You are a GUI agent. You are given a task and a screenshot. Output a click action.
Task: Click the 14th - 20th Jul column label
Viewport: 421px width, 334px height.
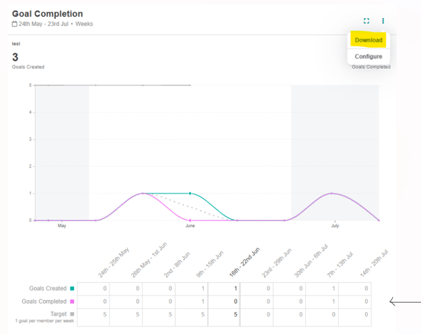point(375,263)
